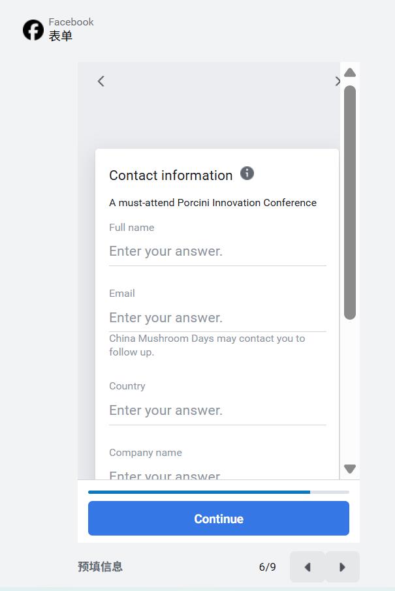This screenshot has width=395, height=591.
Task: Focus the Full name answer field
Action: [x=217, y=252]
